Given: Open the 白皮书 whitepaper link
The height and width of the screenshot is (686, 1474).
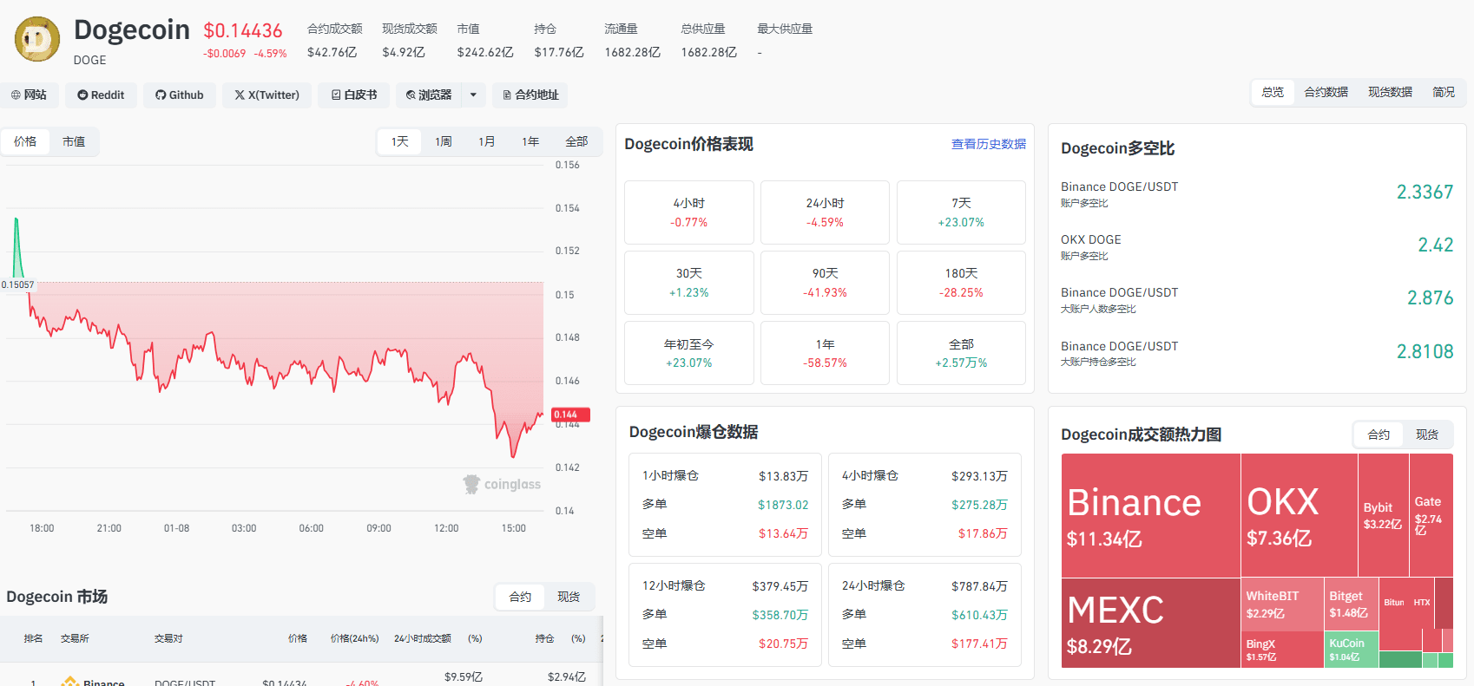Looking at the screenshot, I should point(354,95).
